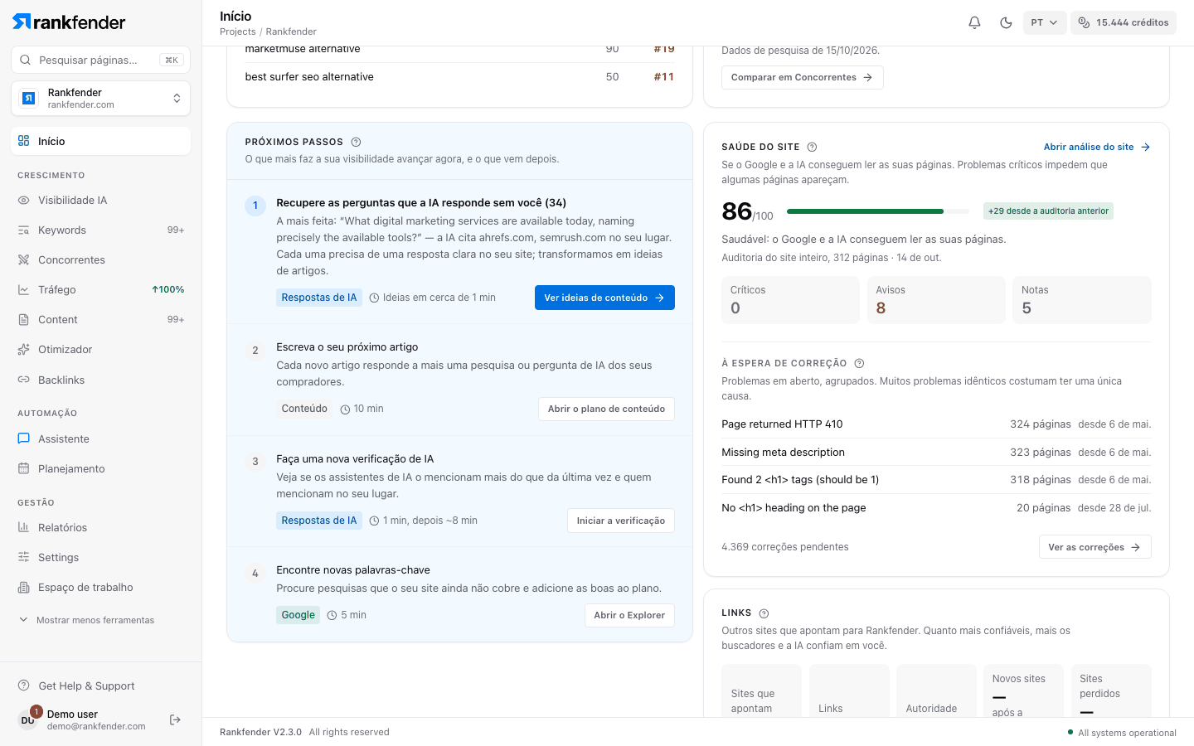
Task: Click the logout icon beside Demo user
Action: tap(175, 719)
